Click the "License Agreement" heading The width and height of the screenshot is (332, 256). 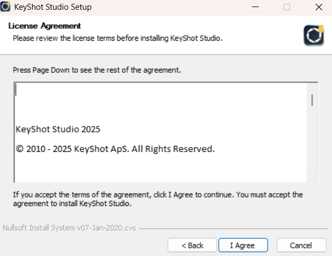[45, 26]
